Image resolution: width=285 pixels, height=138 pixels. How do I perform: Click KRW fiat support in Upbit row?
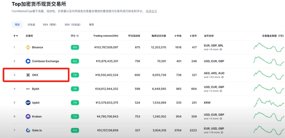(207, 103)
